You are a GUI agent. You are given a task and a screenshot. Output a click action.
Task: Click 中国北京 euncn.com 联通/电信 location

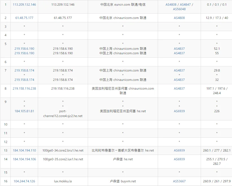click(123, 5)
